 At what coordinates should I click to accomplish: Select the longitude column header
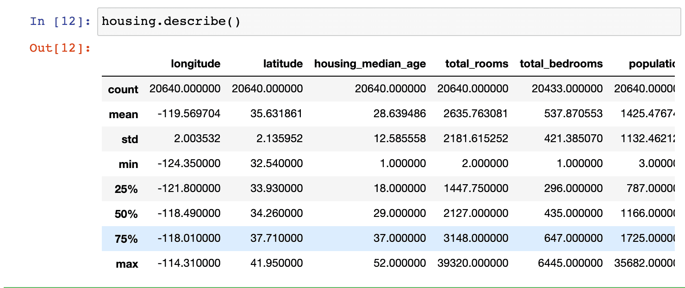click(195, 64)
